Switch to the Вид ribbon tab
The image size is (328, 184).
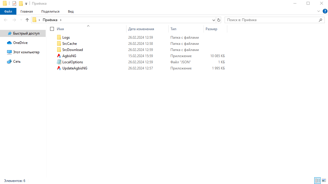click(71, 11)
